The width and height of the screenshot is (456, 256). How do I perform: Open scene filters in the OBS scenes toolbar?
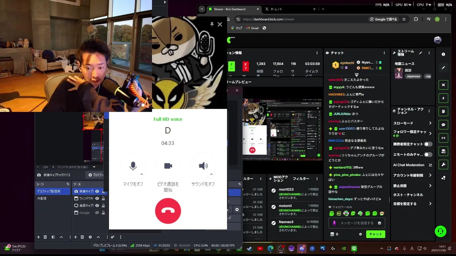(53, 237)
